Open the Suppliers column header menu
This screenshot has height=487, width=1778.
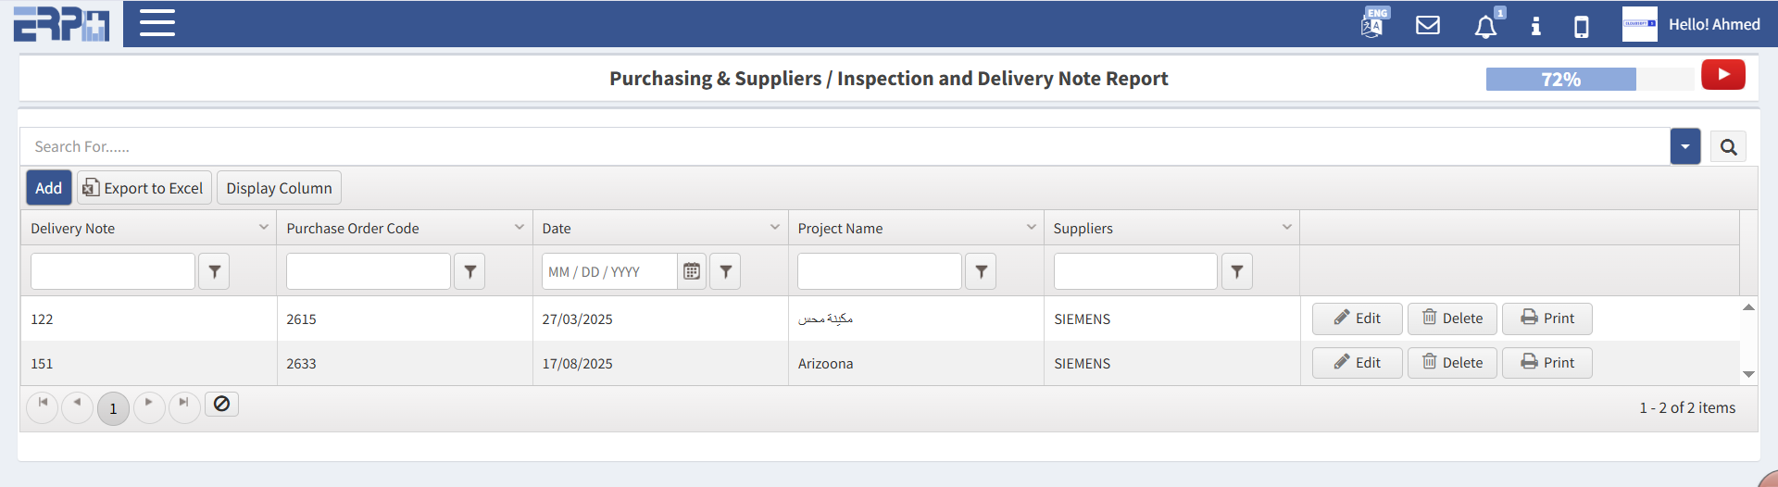(x=1286, y=228)
